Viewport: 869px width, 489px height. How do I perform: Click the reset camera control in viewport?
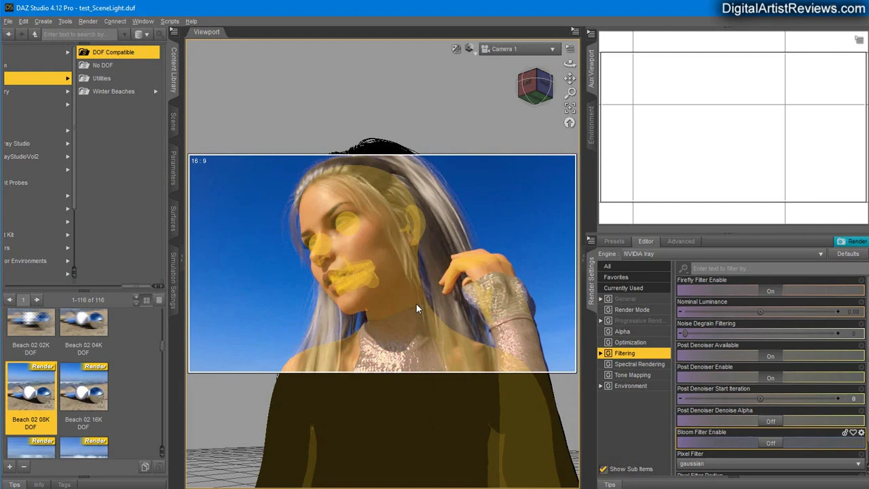(570, 123)
